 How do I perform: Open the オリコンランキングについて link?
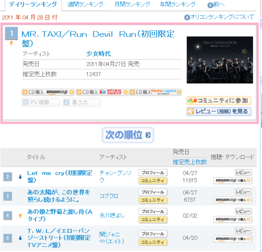click(219, 17)
